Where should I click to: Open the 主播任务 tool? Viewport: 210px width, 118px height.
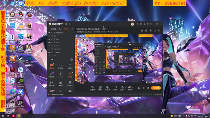(x=70, y=66)
